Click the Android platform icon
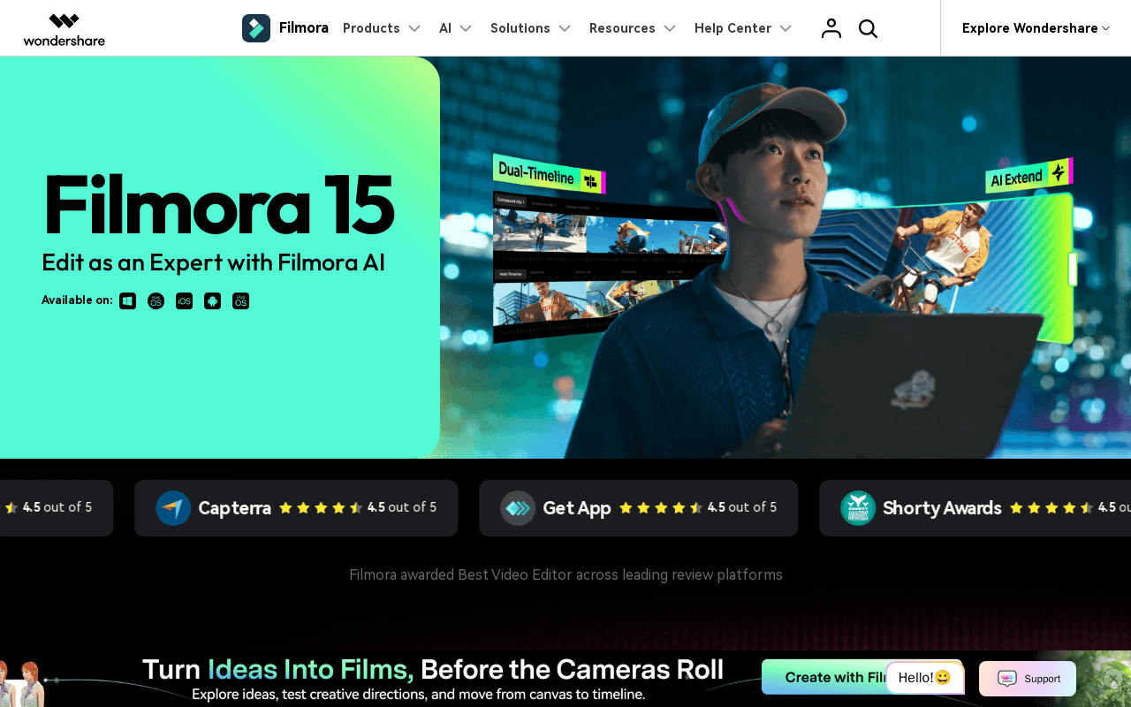Screen dimensions: 1131x707 213,301
